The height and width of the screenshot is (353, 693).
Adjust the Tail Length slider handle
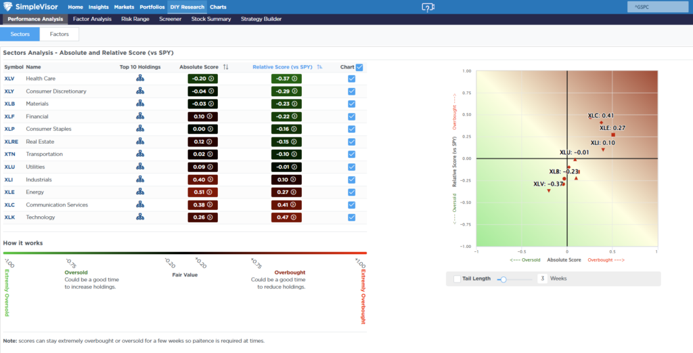(503, 279)
